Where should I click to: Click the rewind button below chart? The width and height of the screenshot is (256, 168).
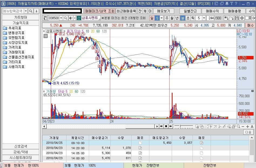[161, 126]
